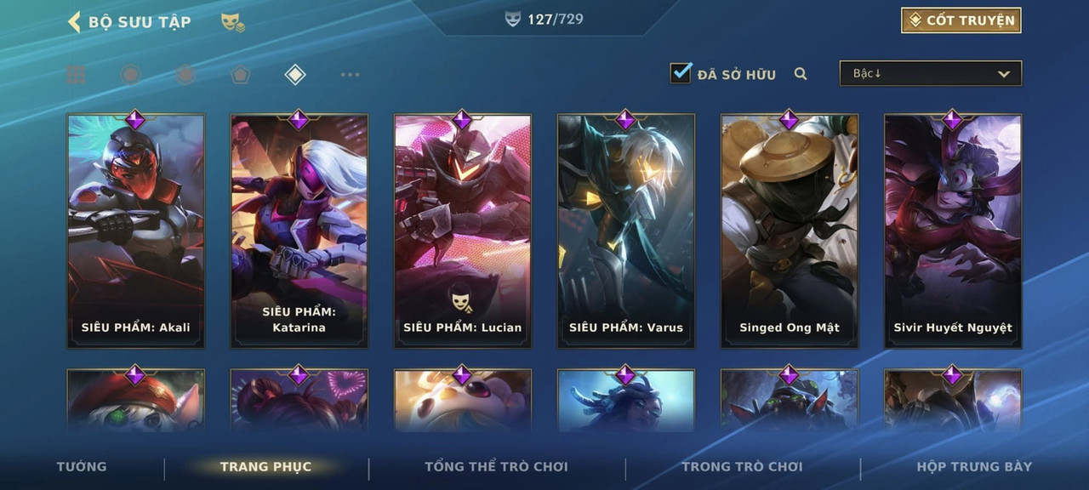
Task: Switch to the Tướng tab
Action: point(82,466)
